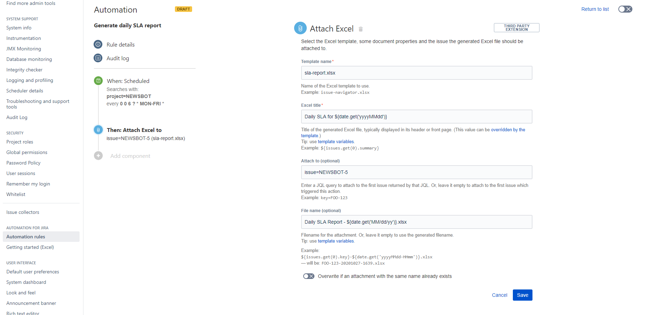The image size is (645, 315).
Task: Focus the Template name field
Action: coord(416,73)
